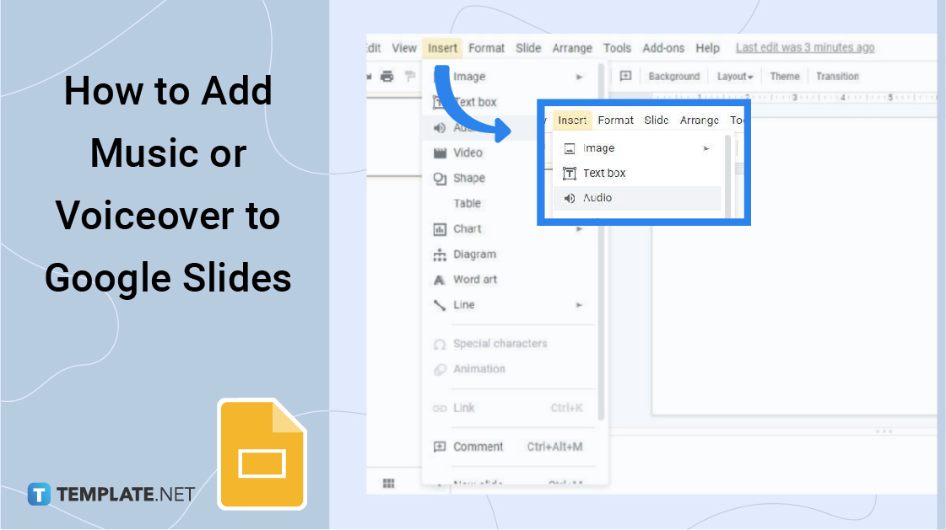Open the View menu
Viewport: 946px width, 530px height.
click(x=404, y=48)
